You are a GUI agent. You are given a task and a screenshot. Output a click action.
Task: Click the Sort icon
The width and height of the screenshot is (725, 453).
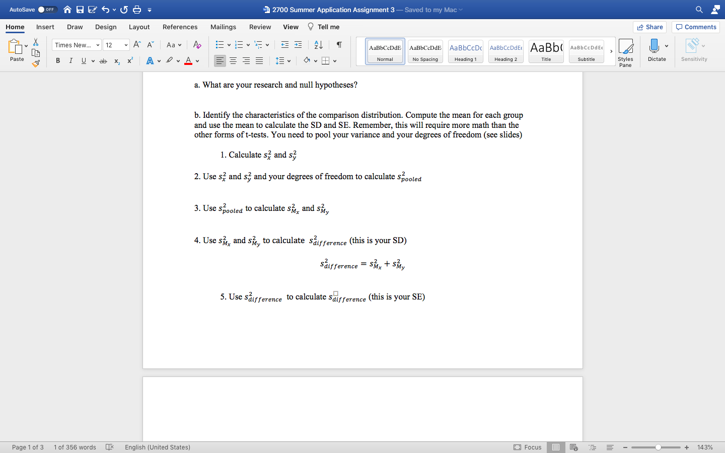(318, 45)
